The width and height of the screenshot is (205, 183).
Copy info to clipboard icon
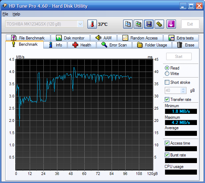tap(128, 24)
